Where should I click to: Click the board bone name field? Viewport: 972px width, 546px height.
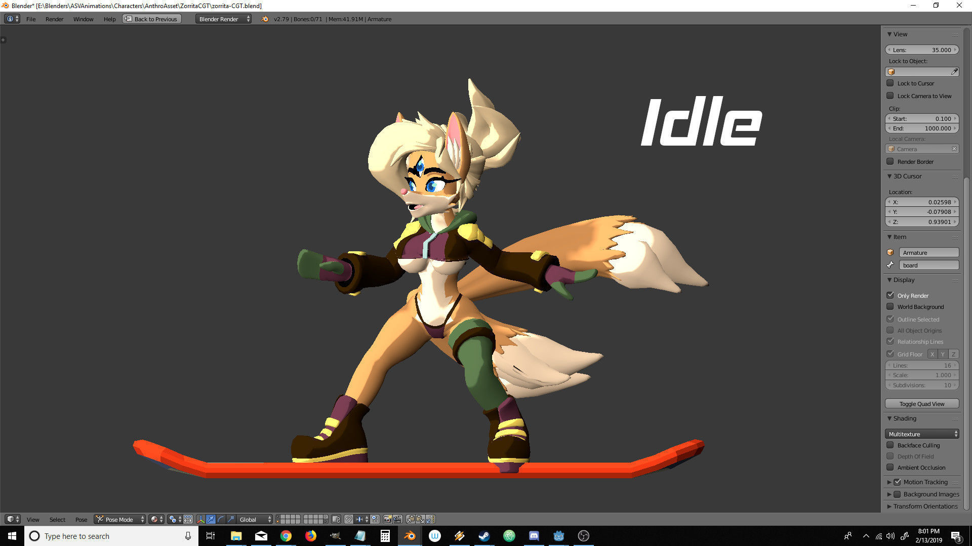pyautogui.click(x=928, y=265)
